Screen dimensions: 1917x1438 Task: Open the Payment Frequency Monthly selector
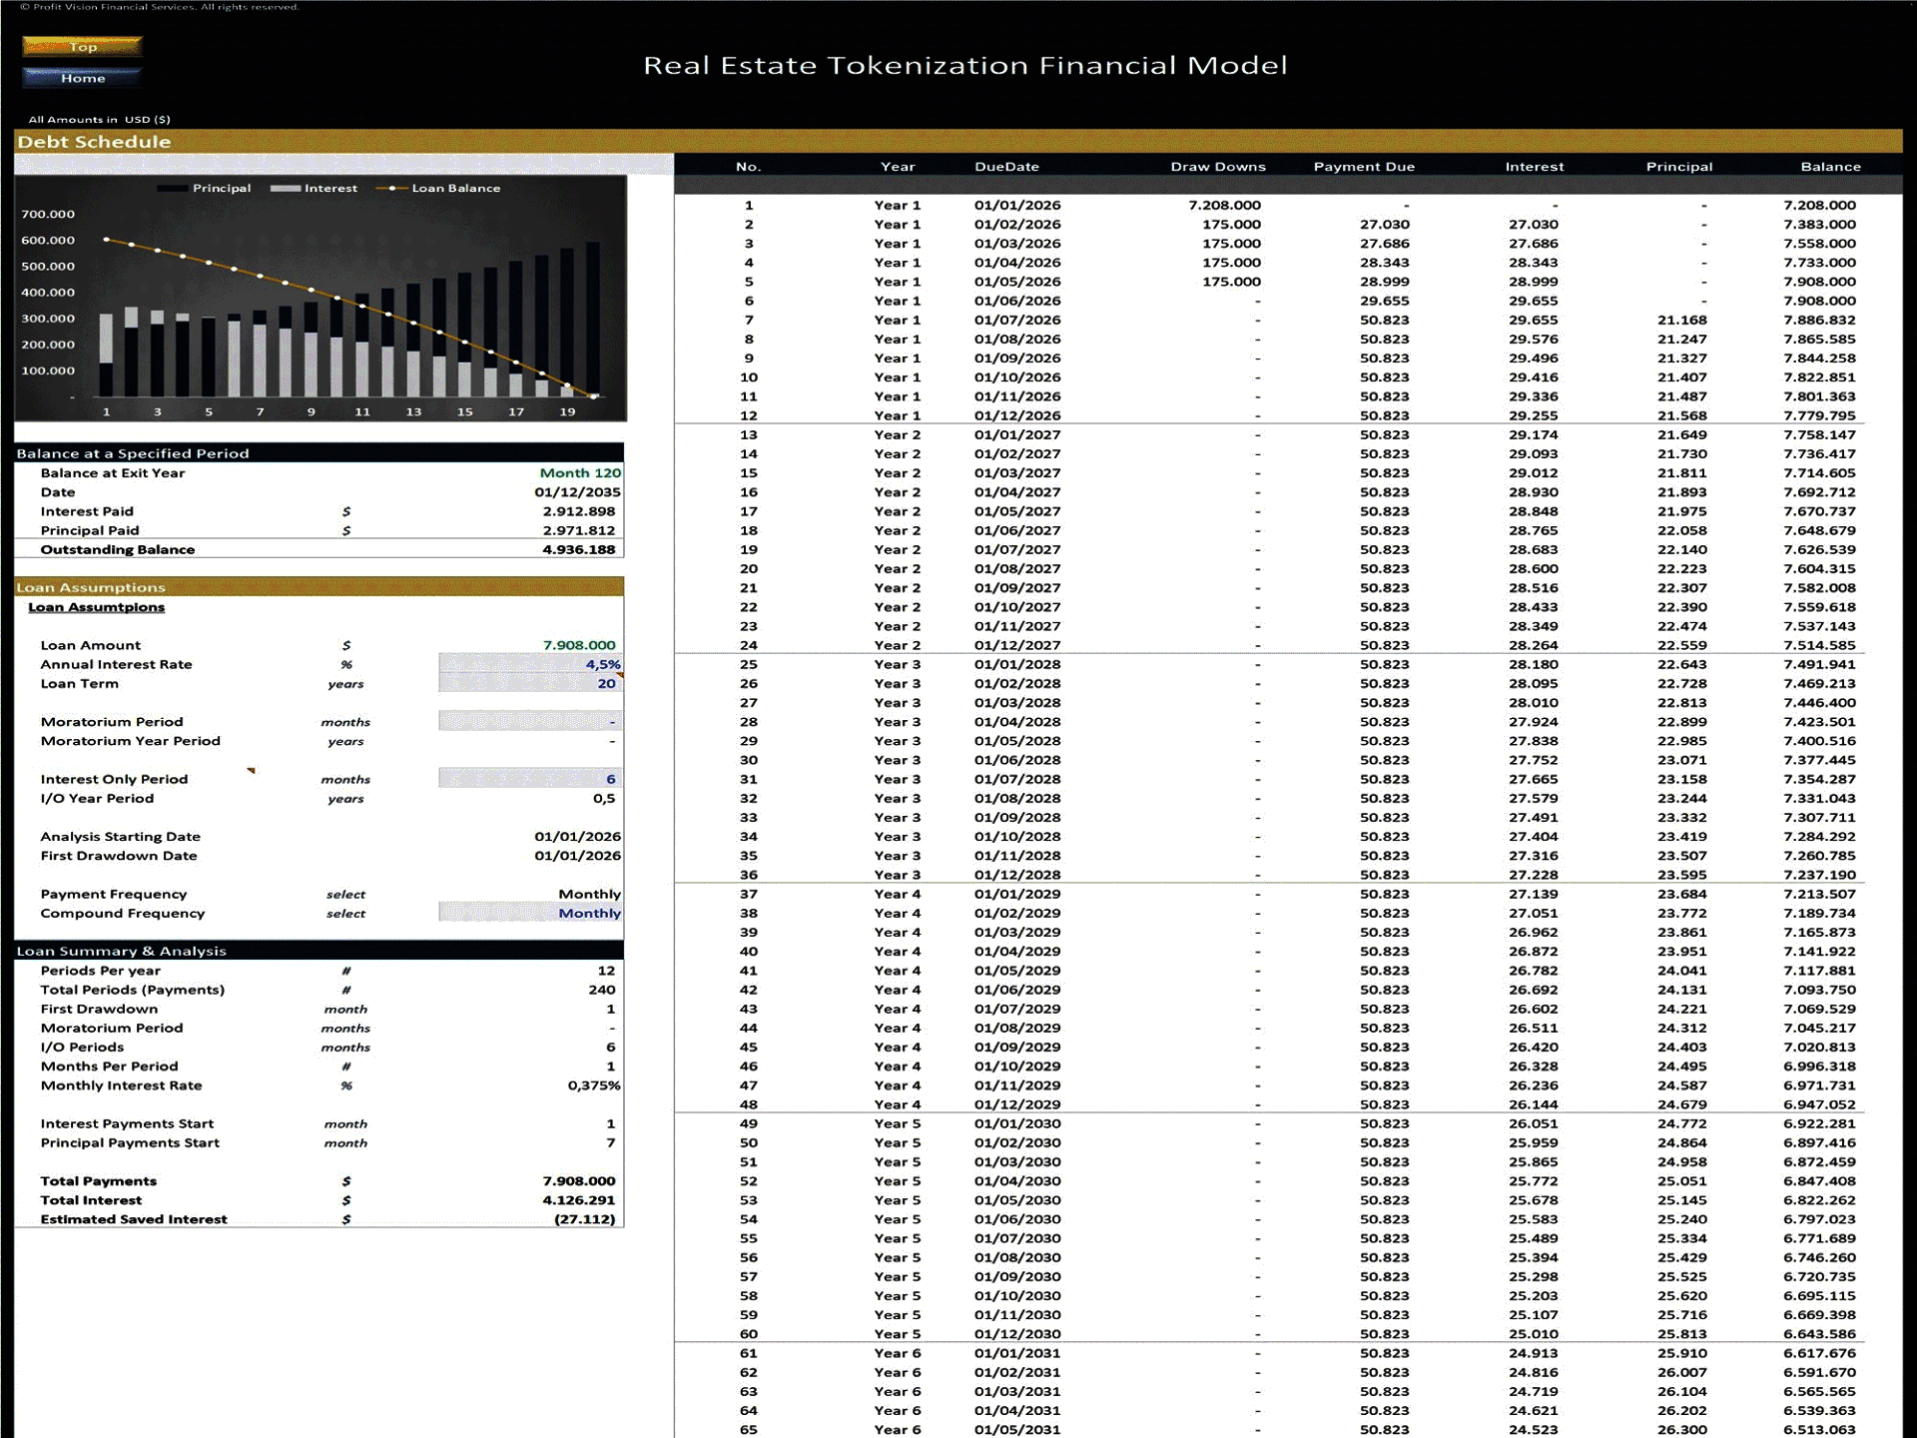pyautogui.click(x=588, y=894)
